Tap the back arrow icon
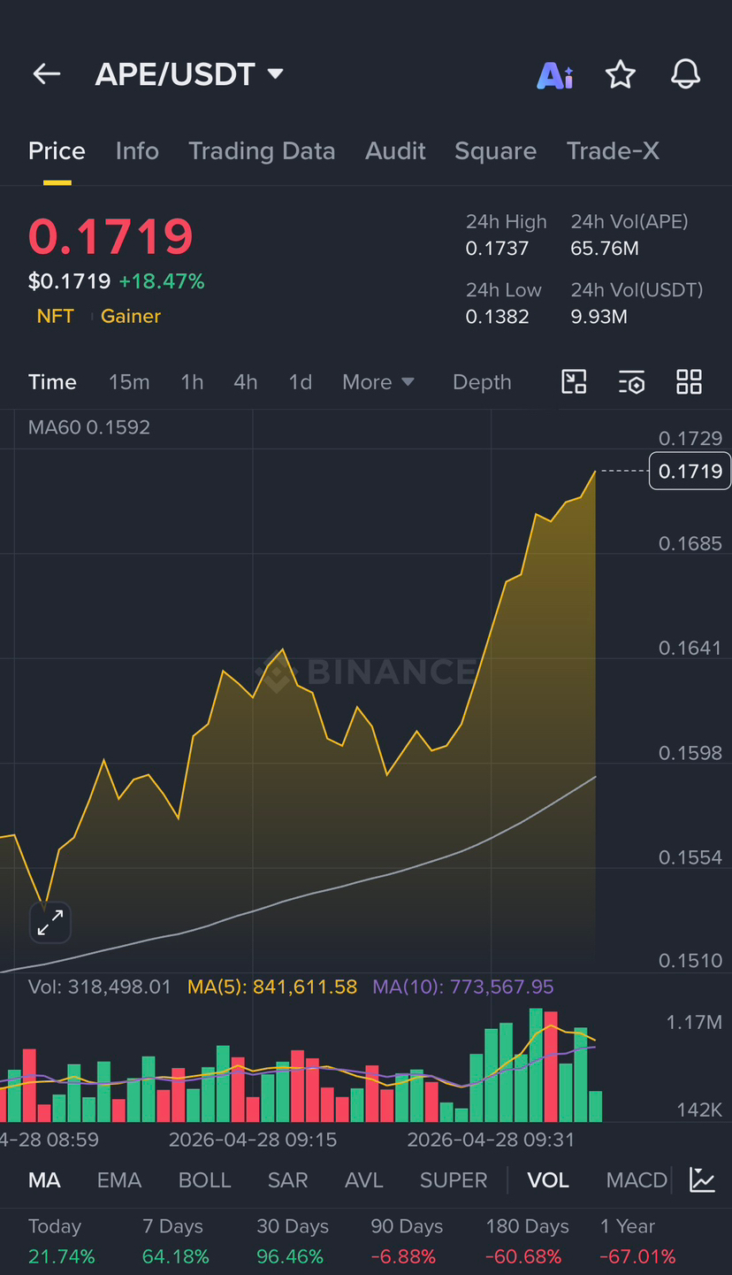Screen dimensions: 732x1275 point(46,74)
